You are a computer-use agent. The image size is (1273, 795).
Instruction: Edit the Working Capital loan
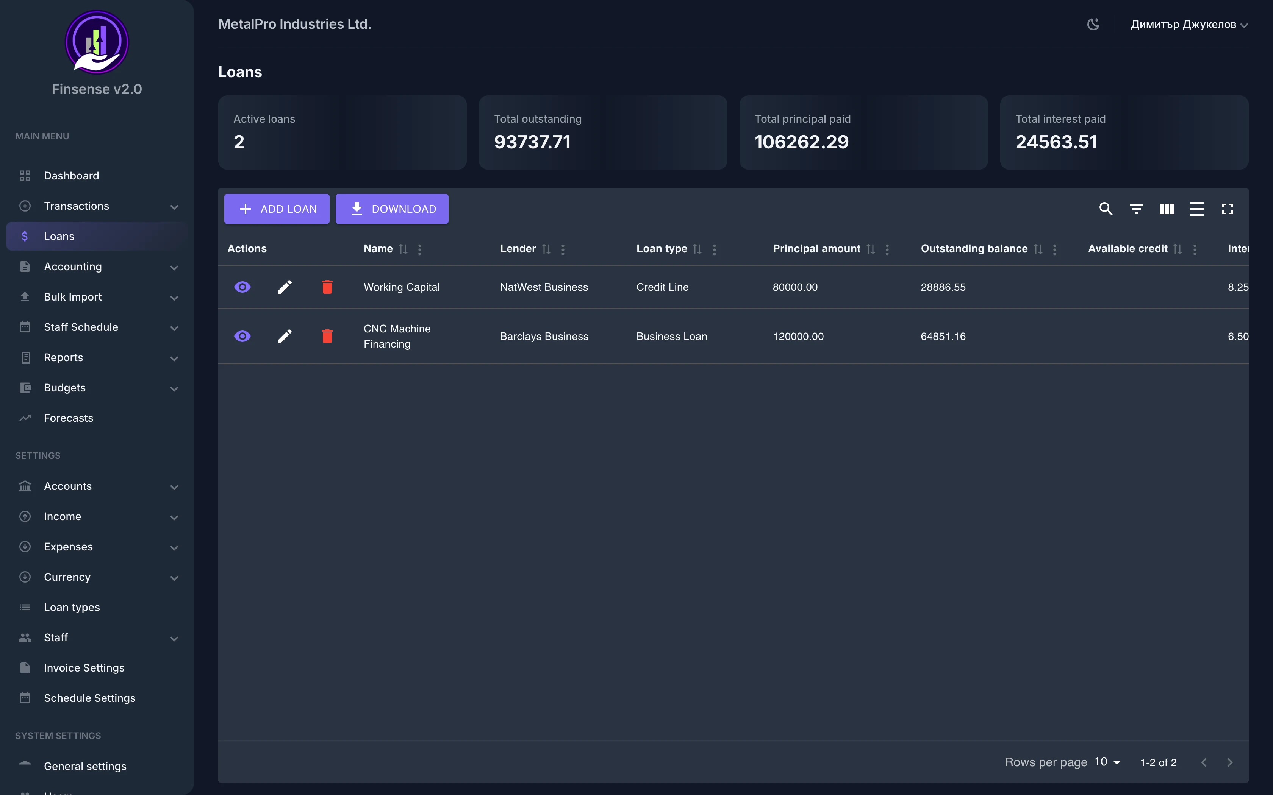tap(285, 287)
